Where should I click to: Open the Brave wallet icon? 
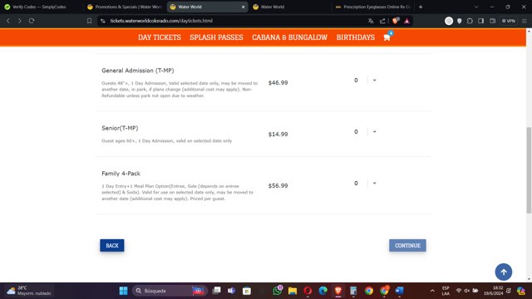point(492,21)
